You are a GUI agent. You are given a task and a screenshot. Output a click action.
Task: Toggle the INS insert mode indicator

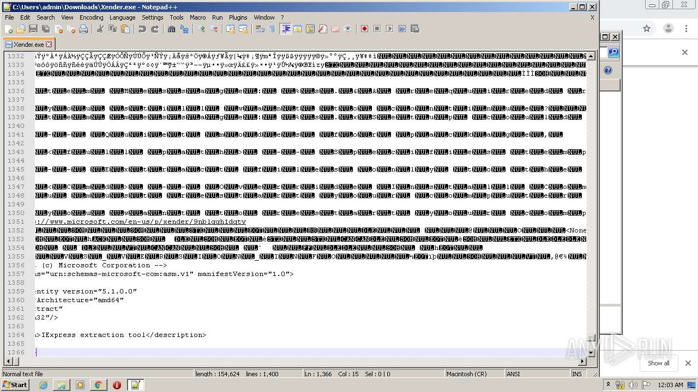tap(576, 374)
